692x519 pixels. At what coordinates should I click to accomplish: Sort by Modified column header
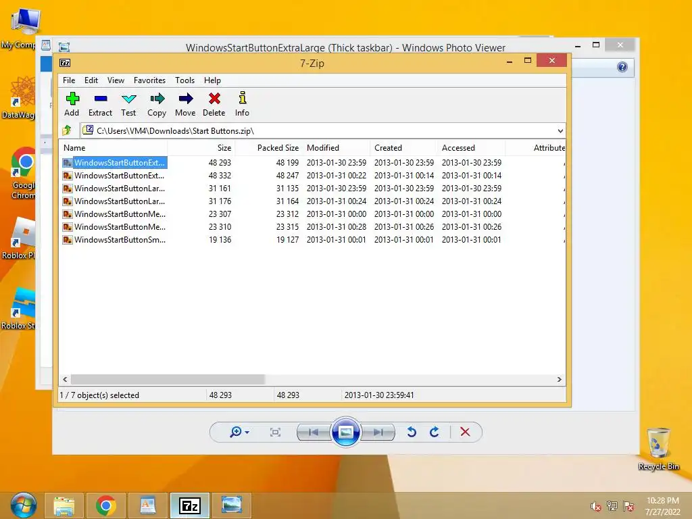pyautogui.click(x=337, y=148)
